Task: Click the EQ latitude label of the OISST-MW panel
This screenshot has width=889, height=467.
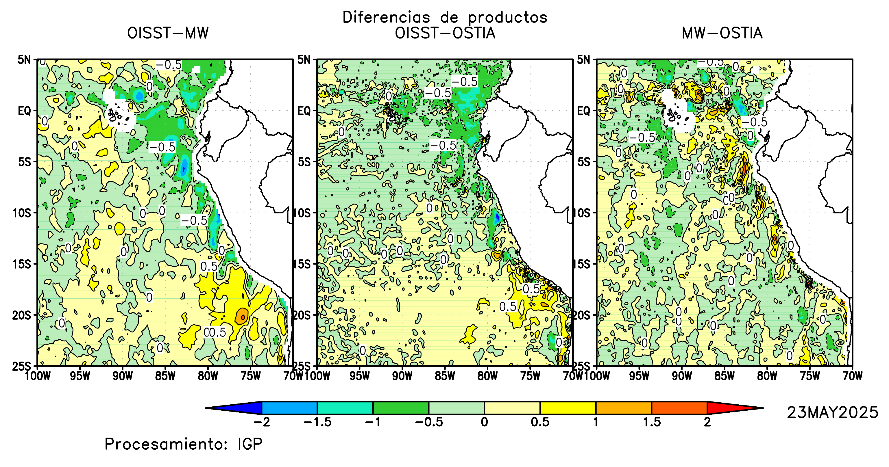Action: point(25,111)
